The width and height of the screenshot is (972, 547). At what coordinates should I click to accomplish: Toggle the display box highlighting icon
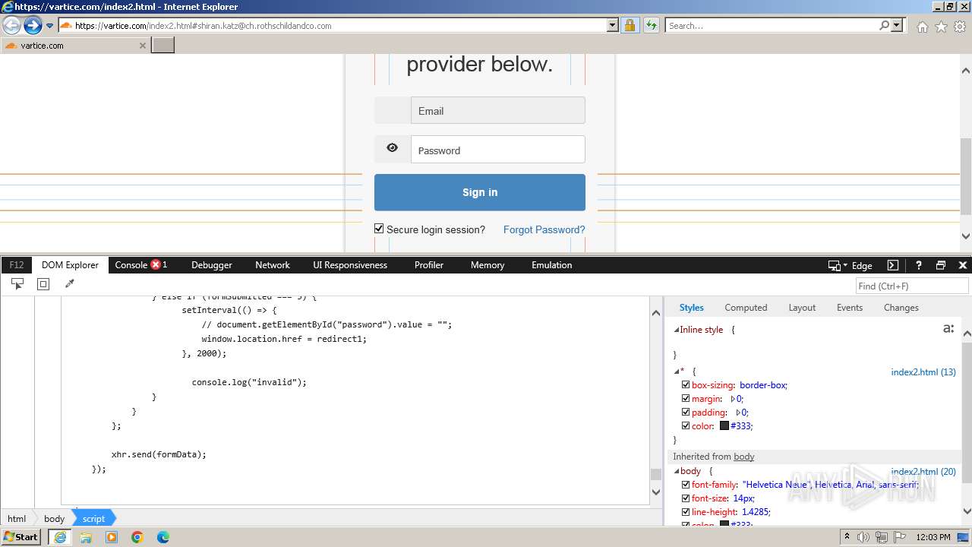(43, 283)
